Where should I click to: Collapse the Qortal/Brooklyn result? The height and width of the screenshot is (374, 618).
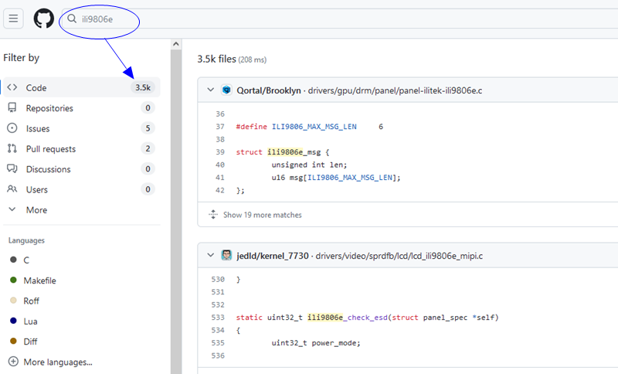pyautogui.click(x=210, y=90)
